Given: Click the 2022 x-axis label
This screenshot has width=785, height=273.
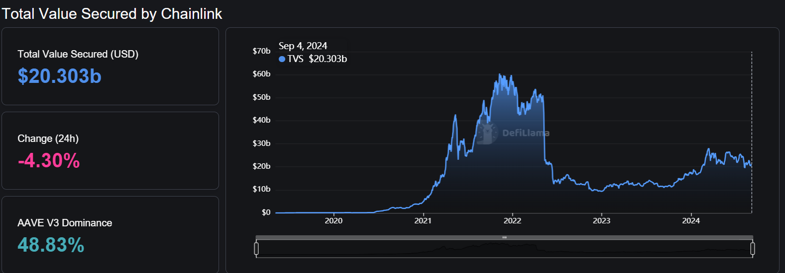Looking at the screenshot, I should click(x=512, y=221).
